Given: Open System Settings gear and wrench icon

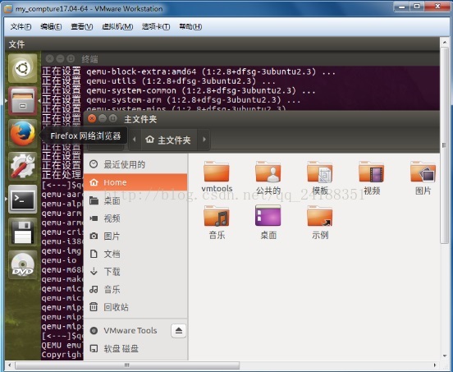Looking at the screenshot, I should pyautogui.click(x=22, y=166).
